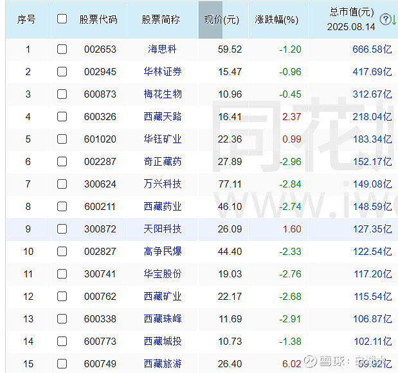Open help icon beside 总市值 header

tap(384, 19)
